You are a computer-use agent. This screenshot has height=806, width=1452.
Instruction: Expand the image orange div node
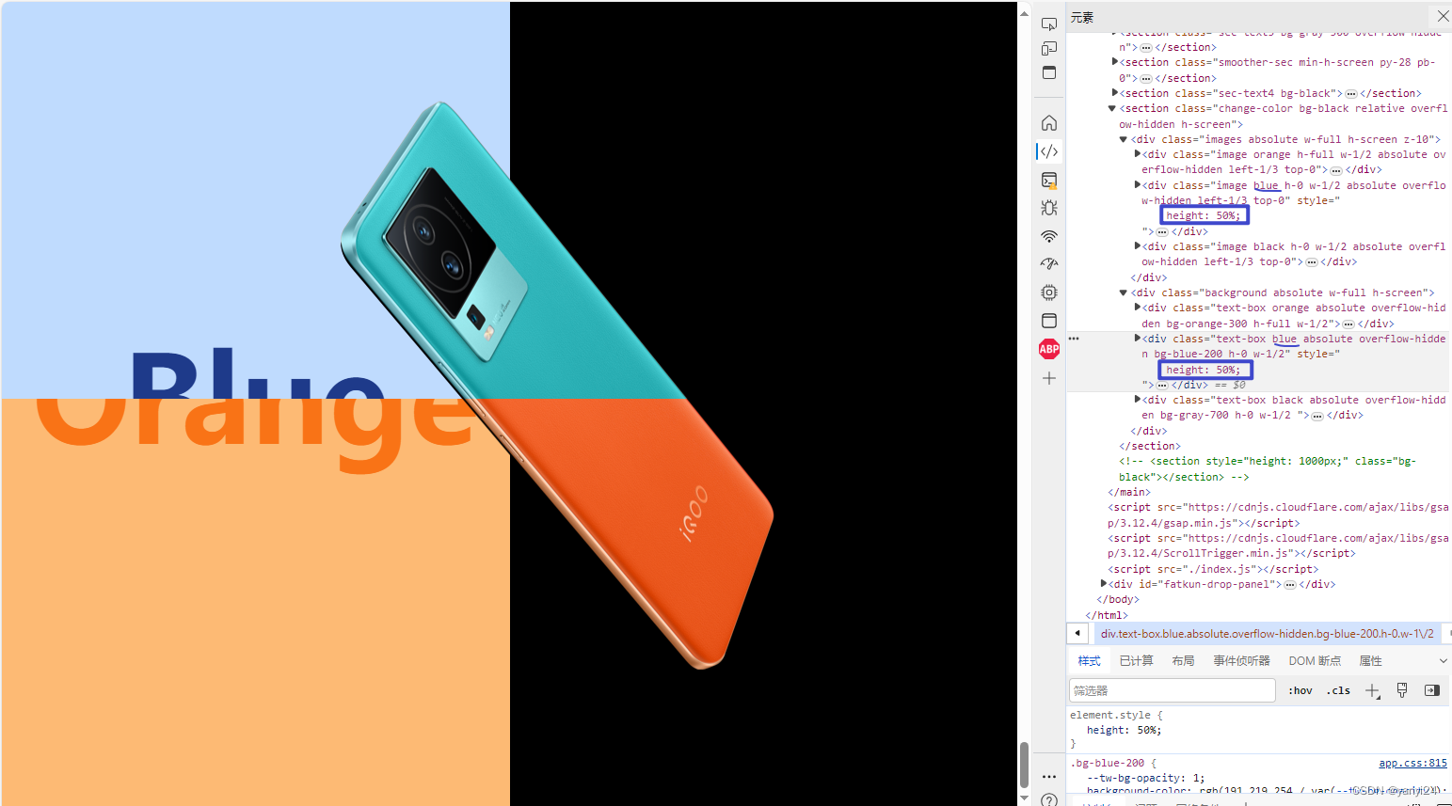(x=1138, y=154)
